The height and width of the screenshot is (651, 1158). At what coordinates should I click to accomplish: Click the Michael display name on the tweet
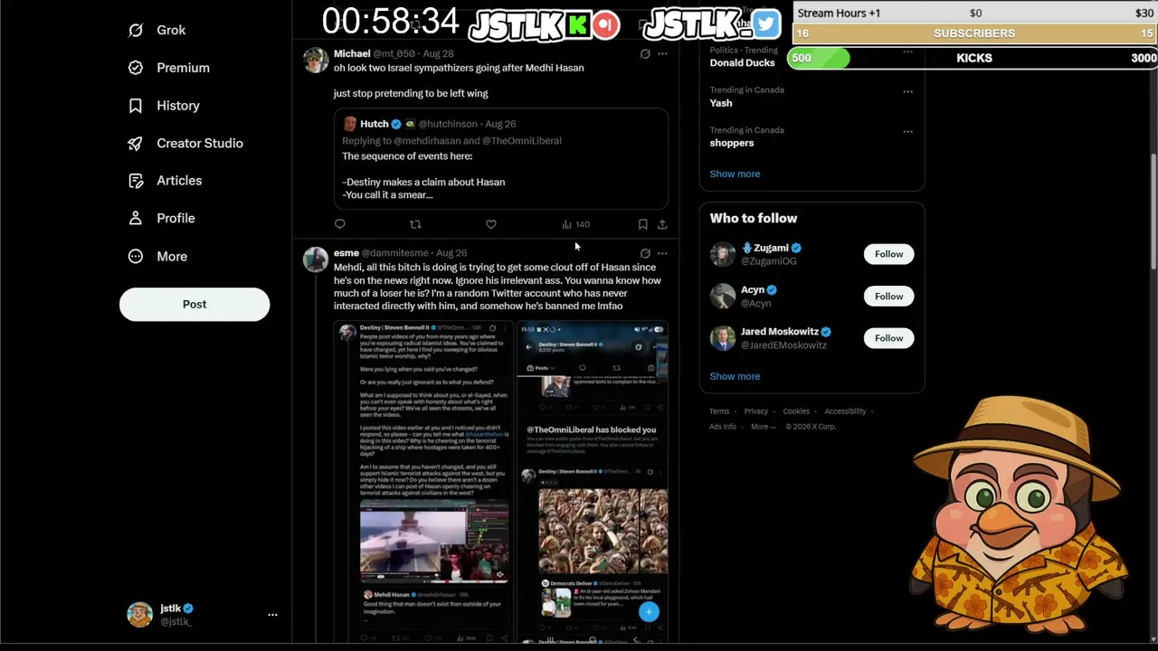pyautogui.click(x=352, y=54)
